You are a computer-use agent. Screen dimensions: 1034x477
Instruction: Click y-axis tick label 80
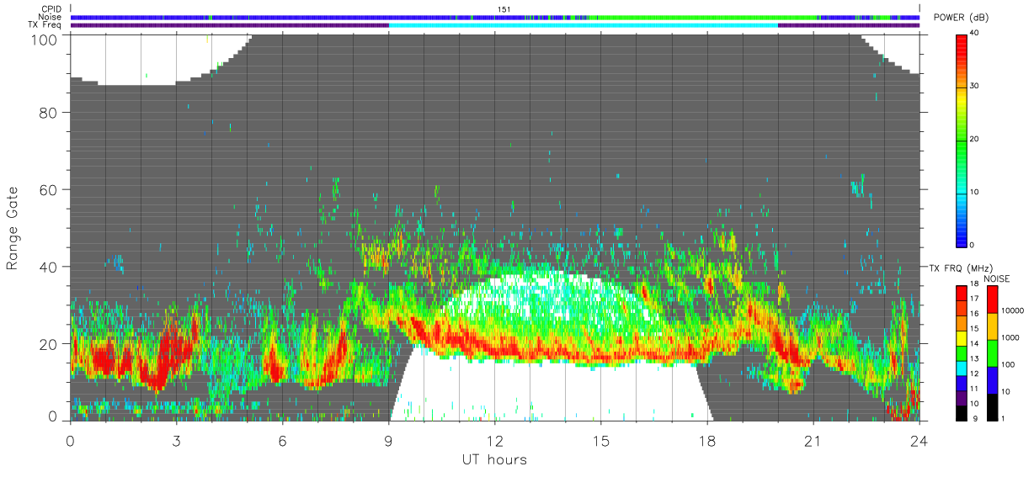48,112
